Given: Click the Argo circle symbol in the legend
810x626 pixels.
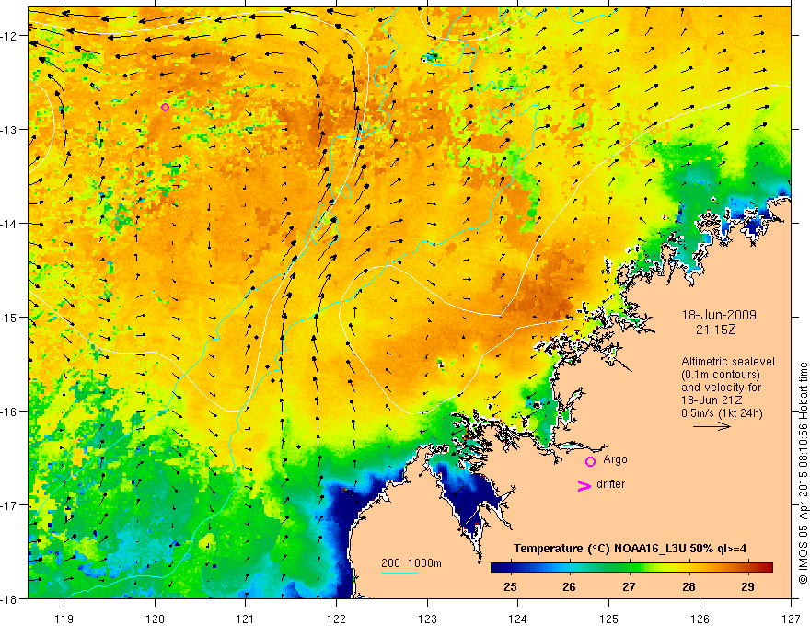Looking at the screenshot, I should coord(590,461).
